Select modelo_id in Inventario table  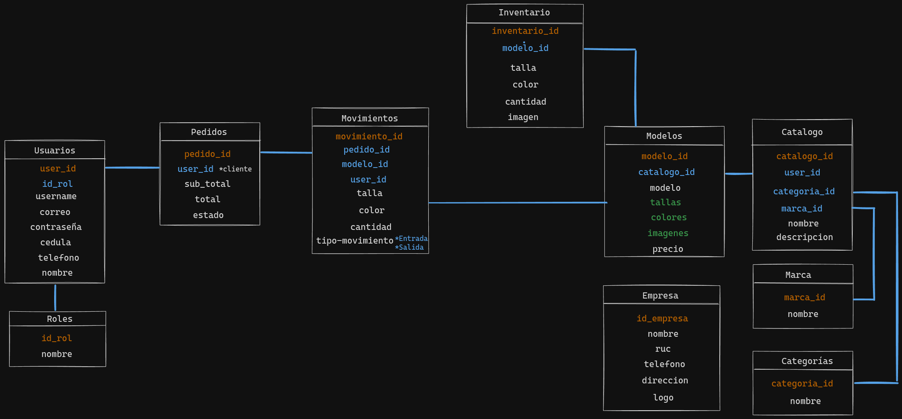point(526,48)
